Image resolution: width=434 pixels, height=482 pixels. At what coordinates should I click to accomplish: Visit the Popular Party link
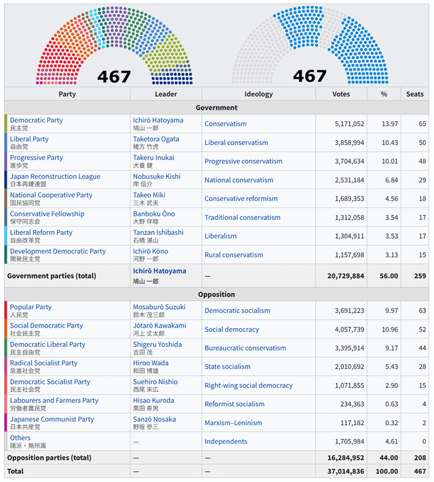coord(31,307)
